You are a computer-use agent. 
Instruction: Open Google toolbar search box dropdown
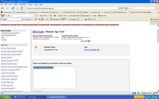click(22, 19)
